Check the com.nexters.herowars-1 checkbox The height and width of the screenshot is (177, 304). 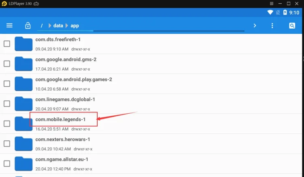coord(7,144)
